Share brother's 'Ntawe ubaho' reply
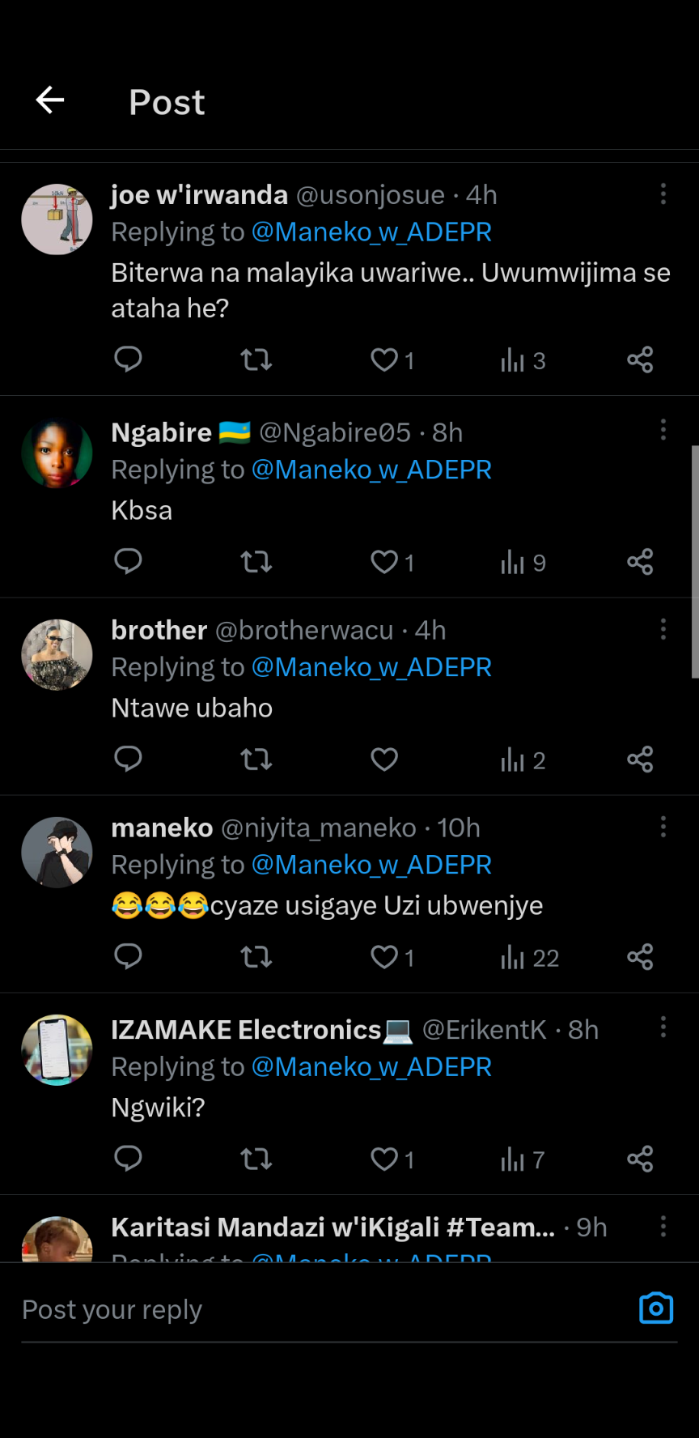This screenshot has width=699, height=1438. pyautogui.click(x=640, y=759)
